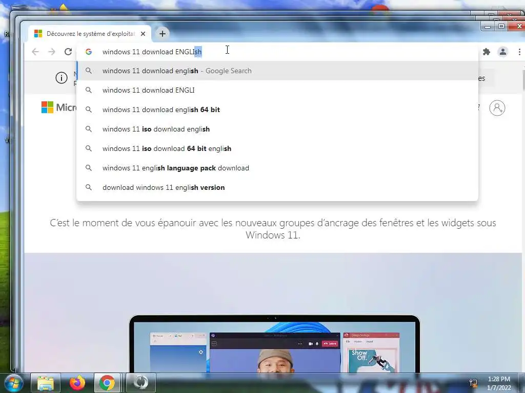Image resolution: width=525 pixels, height=393 pixels.
Task: Pick suggestion windows 11 english language pack download
Action: pos(277,168)
